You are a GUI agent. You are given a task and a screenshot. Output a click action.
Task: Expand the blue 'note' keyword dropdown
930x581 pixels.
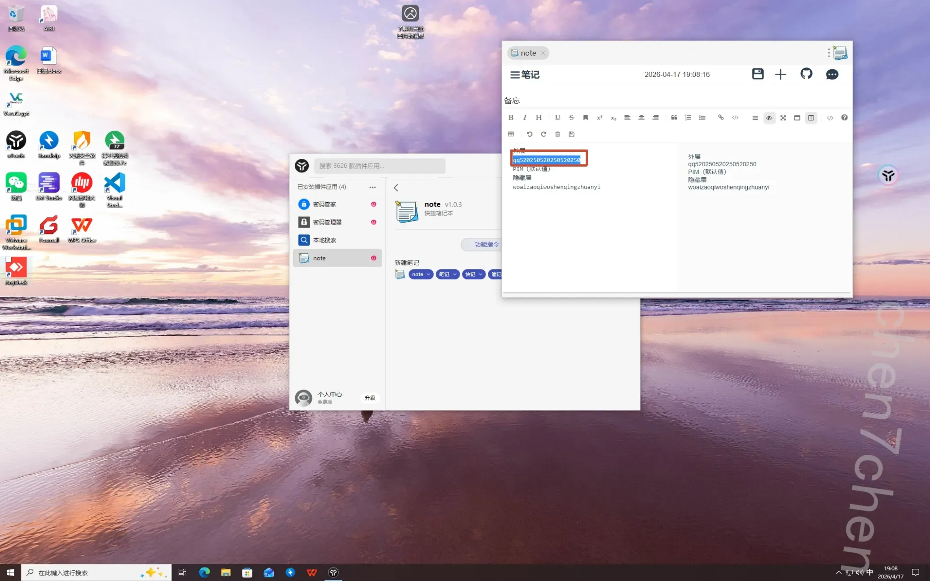tap(429, 274)
